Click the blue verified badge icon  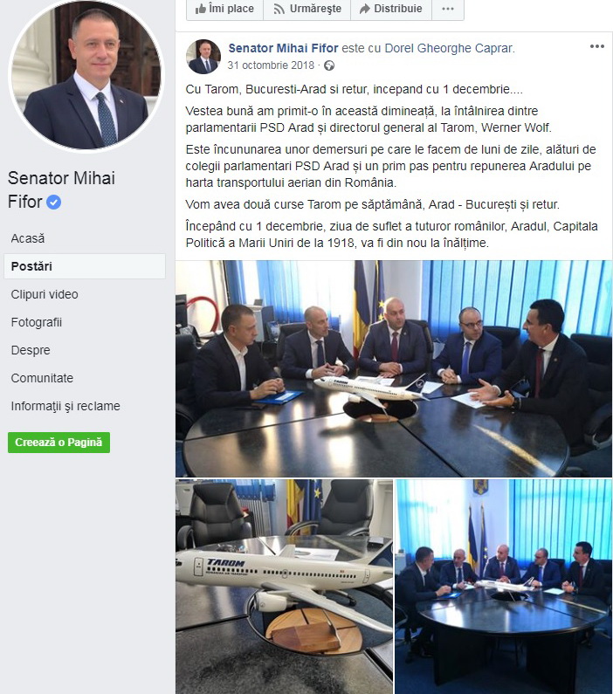click(53, 203)
